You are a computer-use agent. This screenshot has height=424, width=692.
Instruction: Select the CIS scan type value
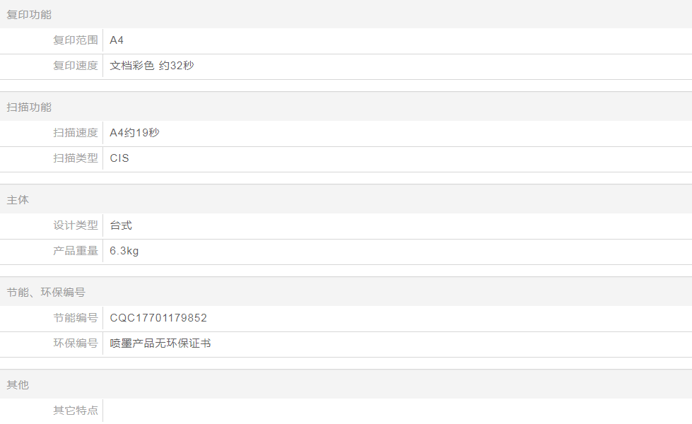[119, 158]
